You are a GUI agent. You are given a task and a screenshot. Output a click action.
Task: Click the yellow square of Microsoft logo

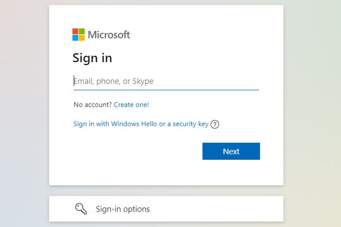[82, 38]
